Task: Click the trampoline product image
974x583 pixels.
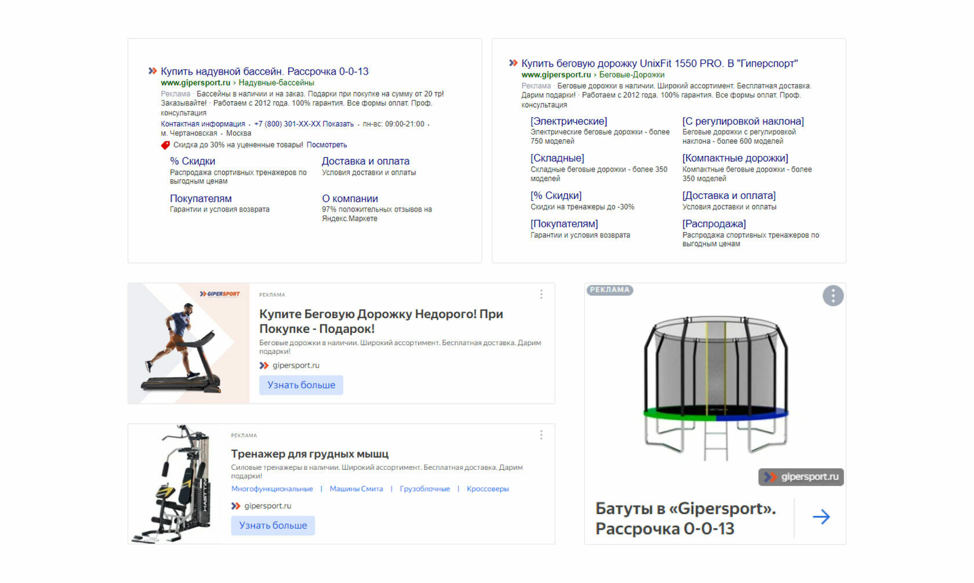Action: (715, 388)
